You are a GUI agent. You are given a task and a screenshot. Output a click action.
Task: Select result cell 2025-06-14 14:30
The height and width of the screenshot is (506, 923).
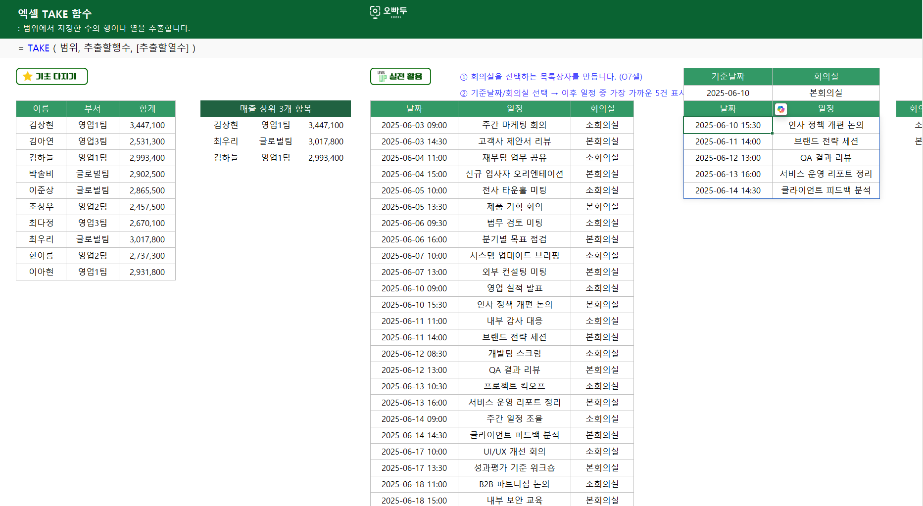(728, 190)
